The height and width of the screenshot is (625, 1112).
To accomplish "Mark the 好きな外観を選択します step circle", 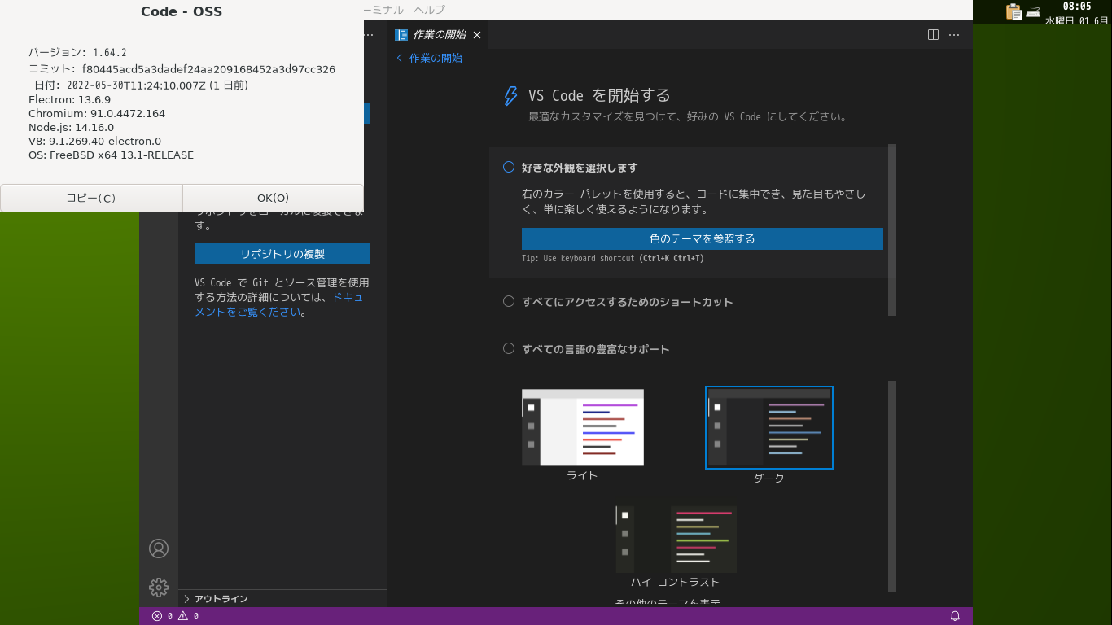I will tap(509, 167).
